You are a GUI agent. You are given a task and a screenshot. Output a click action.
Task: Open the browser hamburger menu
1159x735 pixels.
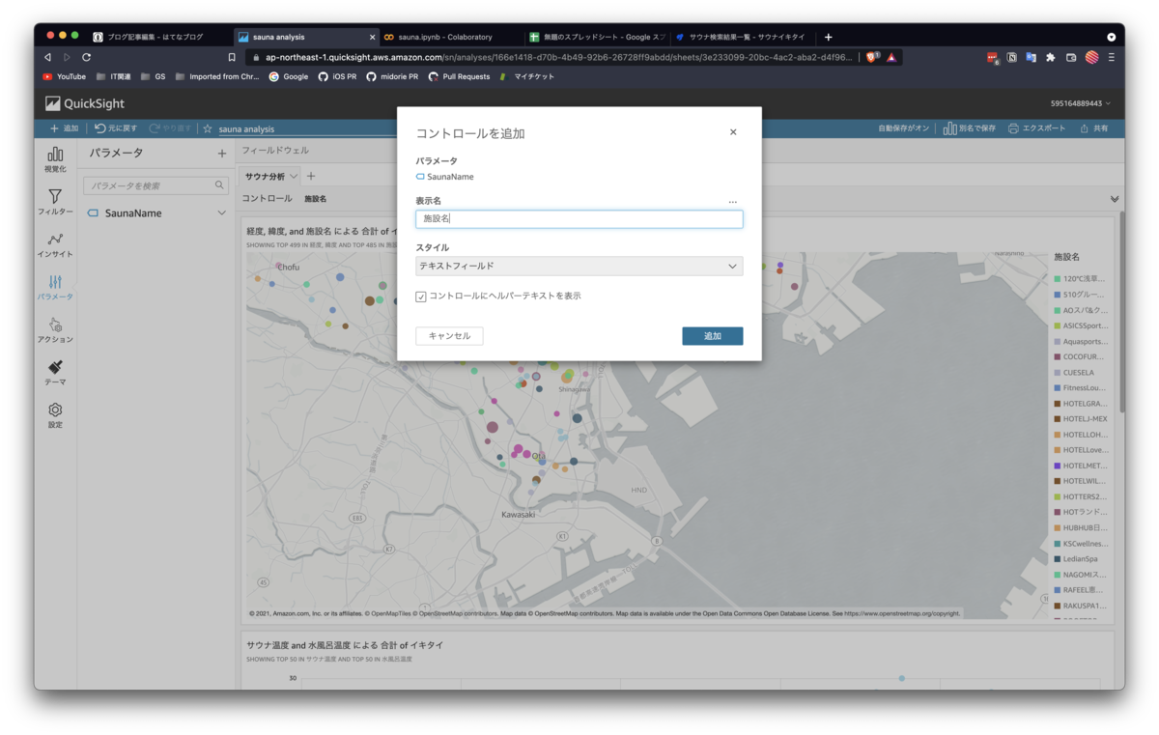1112,57
